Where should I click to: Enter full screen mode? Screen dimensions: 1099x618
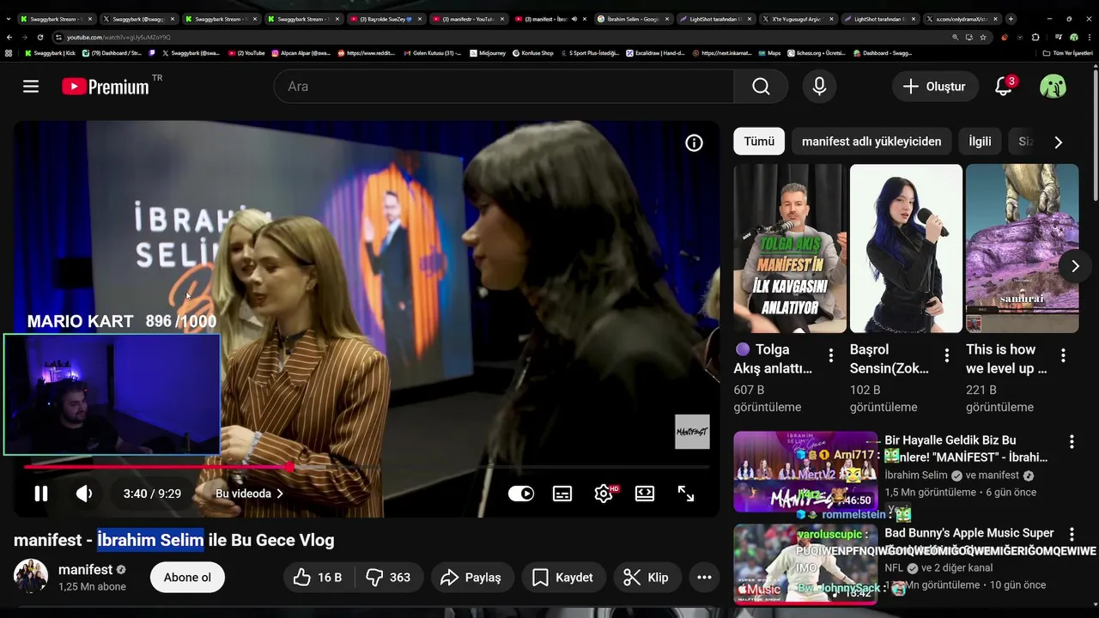pyautogui.click(x=686, y=494)
